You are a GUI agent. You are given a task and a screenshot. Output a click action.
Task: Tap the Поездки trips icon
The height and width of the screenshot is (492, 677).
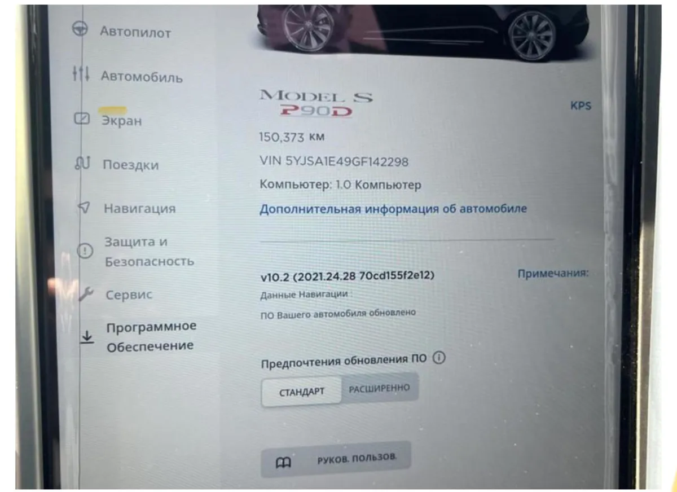(83, 163)
